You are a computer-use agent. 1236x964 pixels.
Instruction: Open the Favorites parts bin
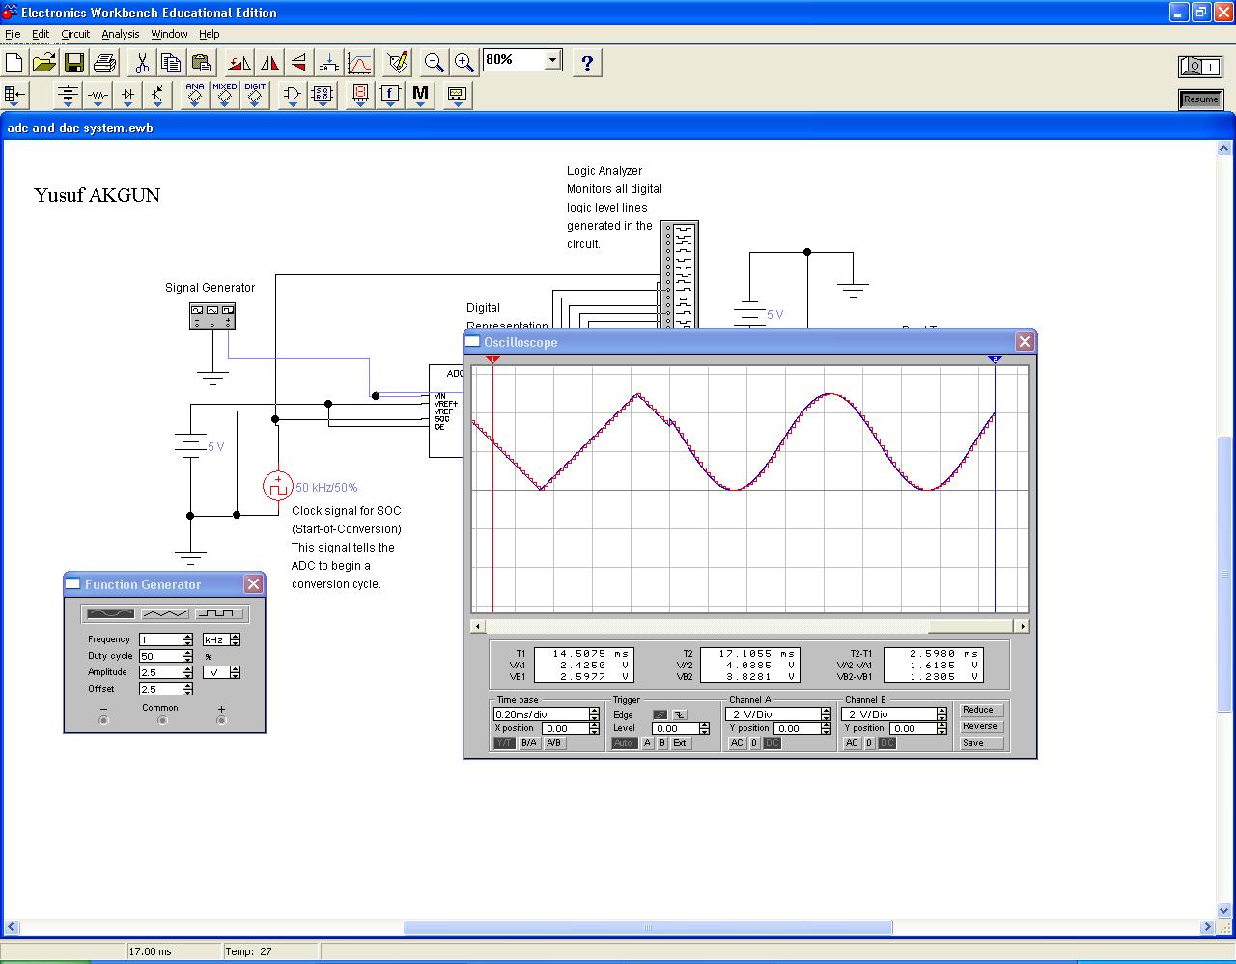pyautogui.click(x=15, y=95)
